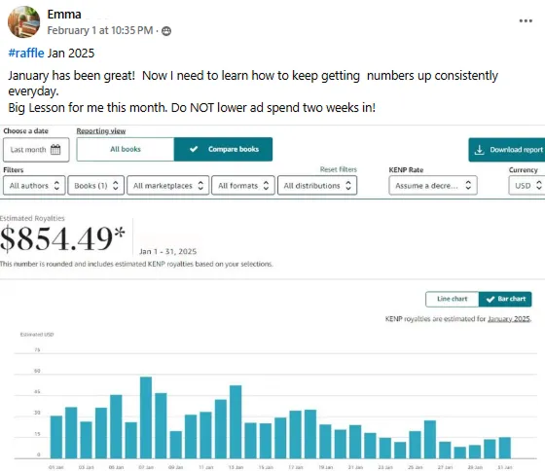Click the globe audience icon
The width and height of the screenshot is (545, 471).
coord(166,31)
